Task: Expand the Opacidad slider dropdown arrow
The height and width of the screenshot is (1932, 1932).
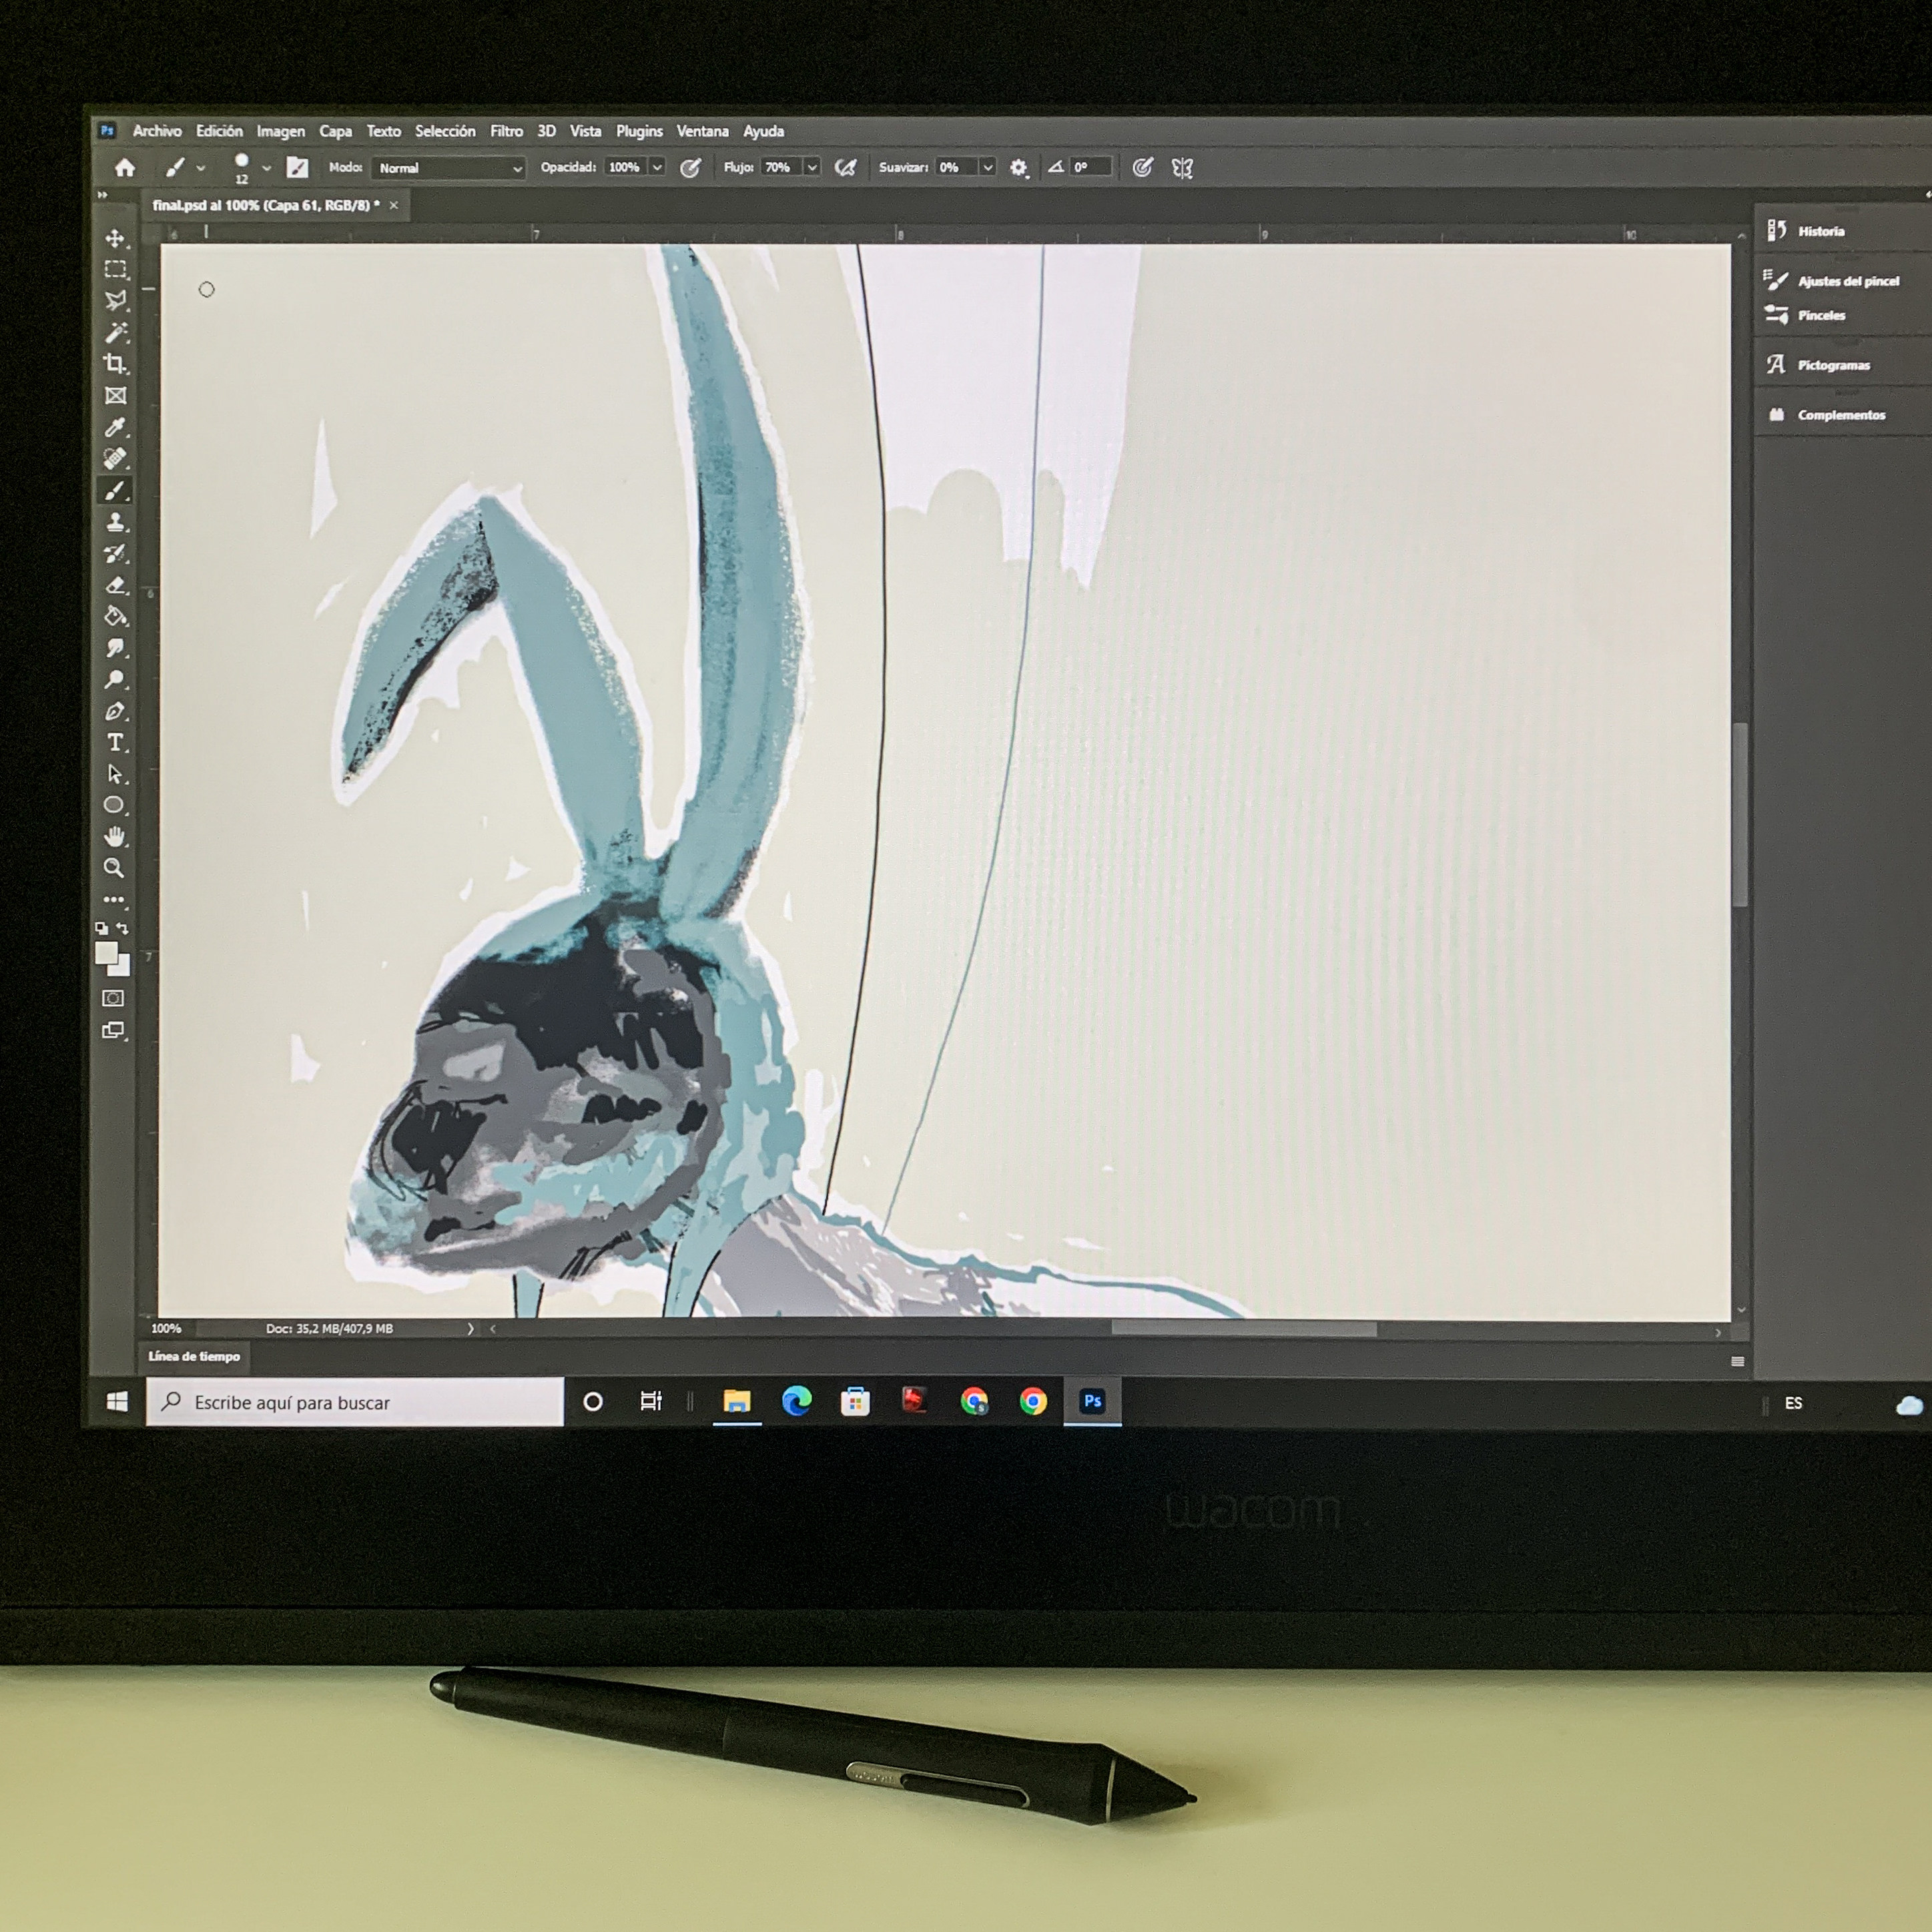Action: click(x=657, y=168)
